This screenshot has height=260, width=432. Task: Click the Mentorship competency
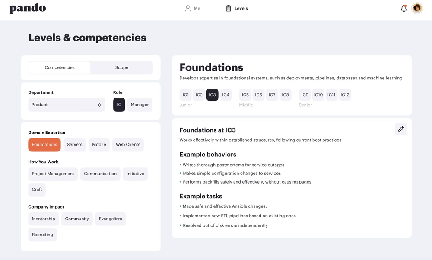(43, 219)
